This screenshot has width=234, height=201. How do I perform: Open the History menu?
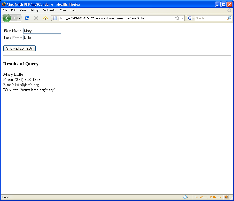click(34, 10)
